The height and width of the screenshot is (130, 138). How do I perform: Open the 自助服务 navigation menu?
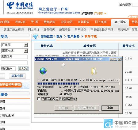tap(84, 22)
